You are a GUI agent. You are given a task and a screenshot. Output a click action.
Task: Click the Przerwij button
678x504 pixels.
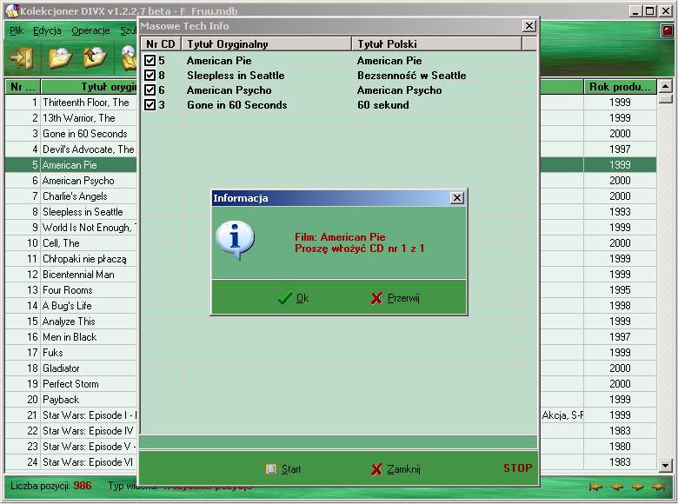[395, 298]
